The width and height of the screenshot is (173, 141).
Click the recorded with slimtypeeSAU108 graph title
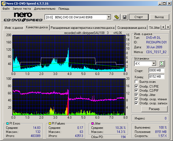93,33
